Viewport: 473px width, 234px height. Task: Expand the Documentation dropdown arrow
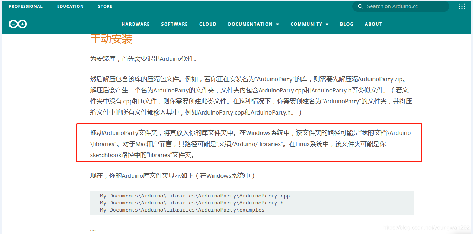[277, 24]
